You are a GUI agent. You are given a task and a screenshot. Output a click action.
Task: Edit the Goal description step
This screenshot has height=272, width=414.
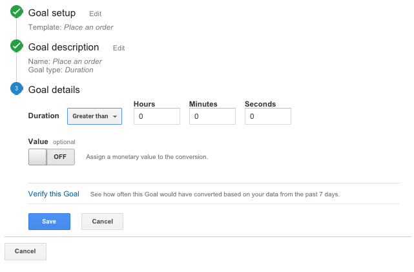tap(119, 48)
